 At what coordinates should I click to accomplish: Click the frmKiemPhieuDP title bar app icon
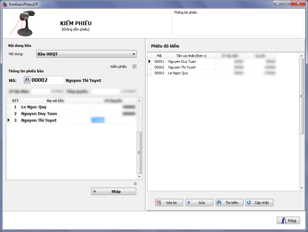click(4, 3)
